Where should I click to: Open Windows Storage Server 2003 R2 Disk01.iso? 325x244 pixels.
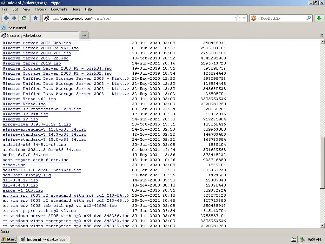pyautogui.click(x=57, y=68)
